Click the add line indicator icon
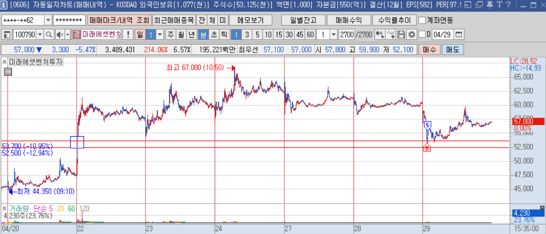546x234 pixels. click(x=391, y=35)
